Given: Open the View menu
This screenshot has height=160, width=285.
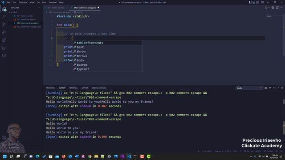Looking at the screenshot, I should point(32,2).
